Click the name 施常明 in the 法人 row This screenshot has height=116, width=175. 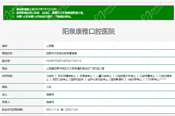(x=50, y=95)
